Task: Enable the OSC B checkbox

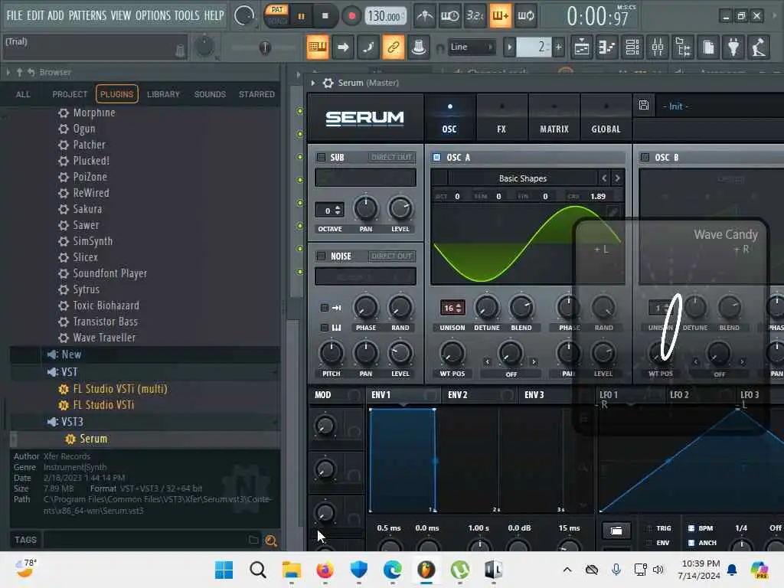Action: (645, 158)
